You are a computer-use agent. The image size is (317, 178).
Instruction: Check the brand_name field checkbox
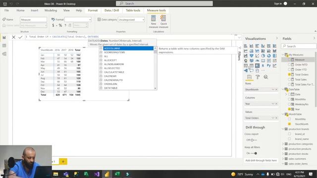289,139
